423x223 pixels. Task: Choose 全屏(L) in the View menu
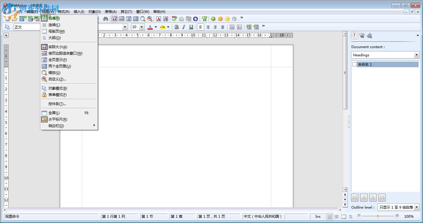click(x=54, y=113)
